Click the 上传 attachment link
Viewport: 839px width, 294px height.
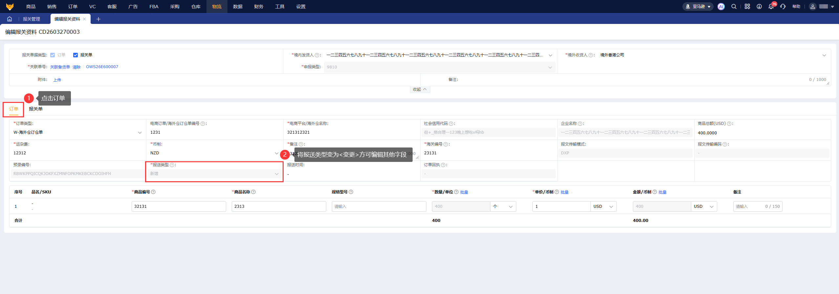click(x=57, y=80)
